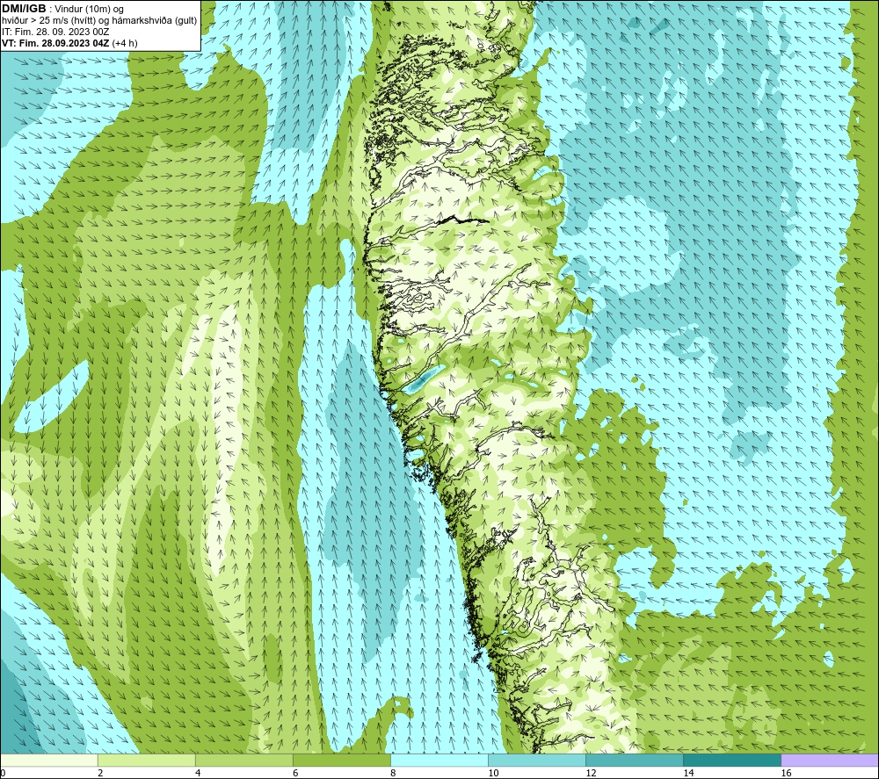The image size is (879, 779).
Task: Click the legend value label 8
Action: (x=393, y=774)
